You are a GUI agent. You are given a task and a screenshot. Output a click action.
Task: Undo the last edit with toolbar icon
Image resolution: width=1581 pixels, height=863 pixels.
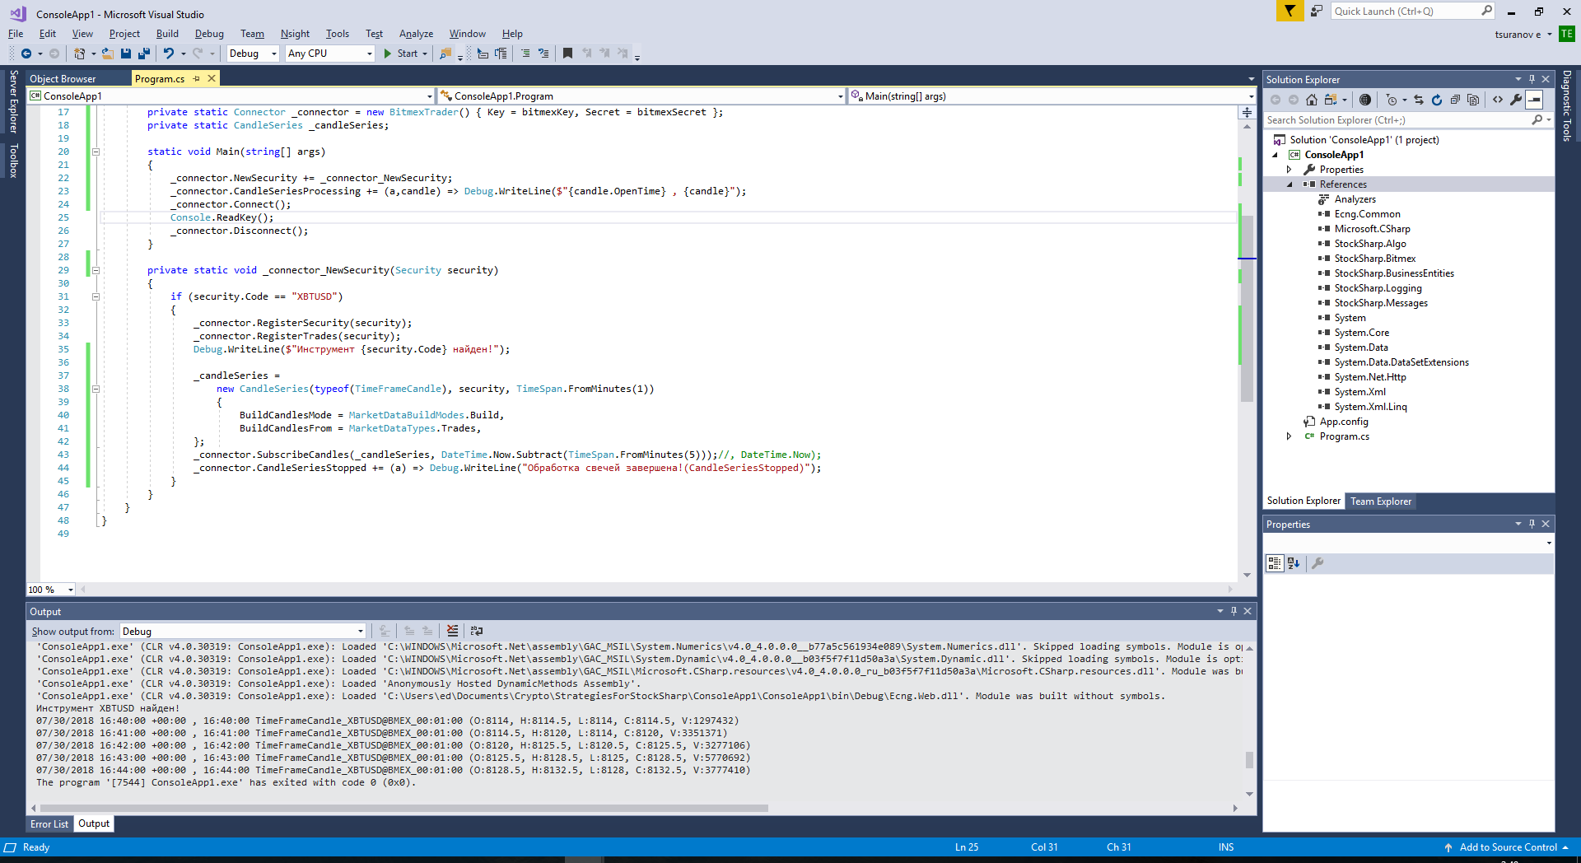tap(168, 54)
